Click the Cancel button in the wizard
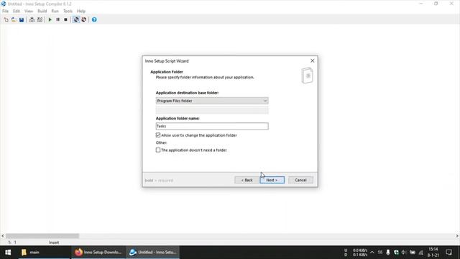Screen dimensions: 460x259 click(x=300, y=180)
